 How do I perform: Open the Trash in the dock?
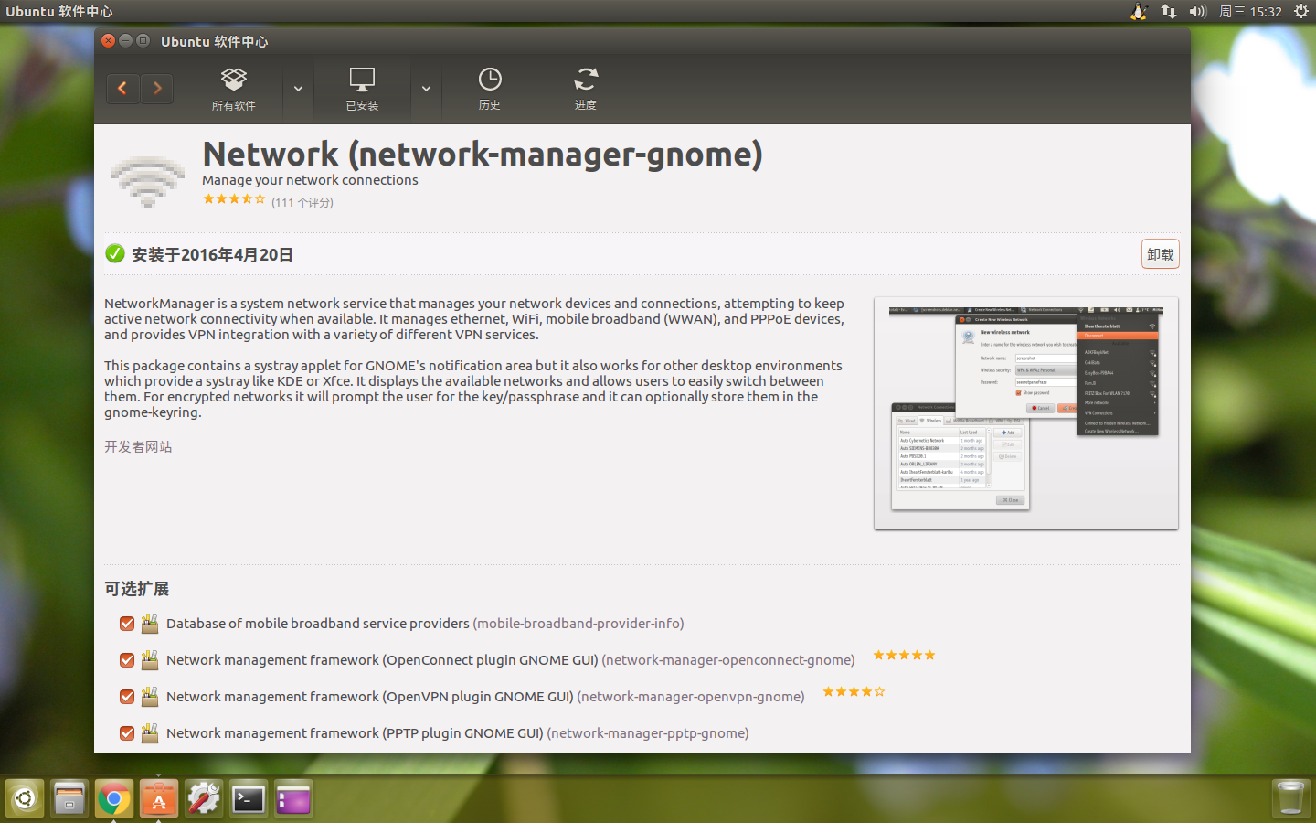pos(1290,799)
